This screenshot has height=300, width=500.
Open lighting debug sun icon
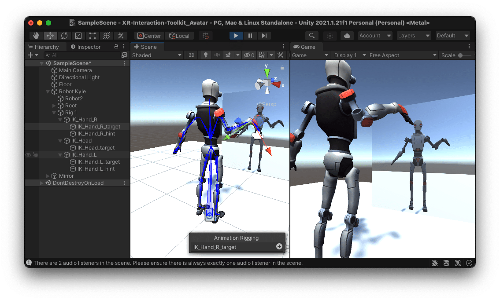[x=330, y=36]
